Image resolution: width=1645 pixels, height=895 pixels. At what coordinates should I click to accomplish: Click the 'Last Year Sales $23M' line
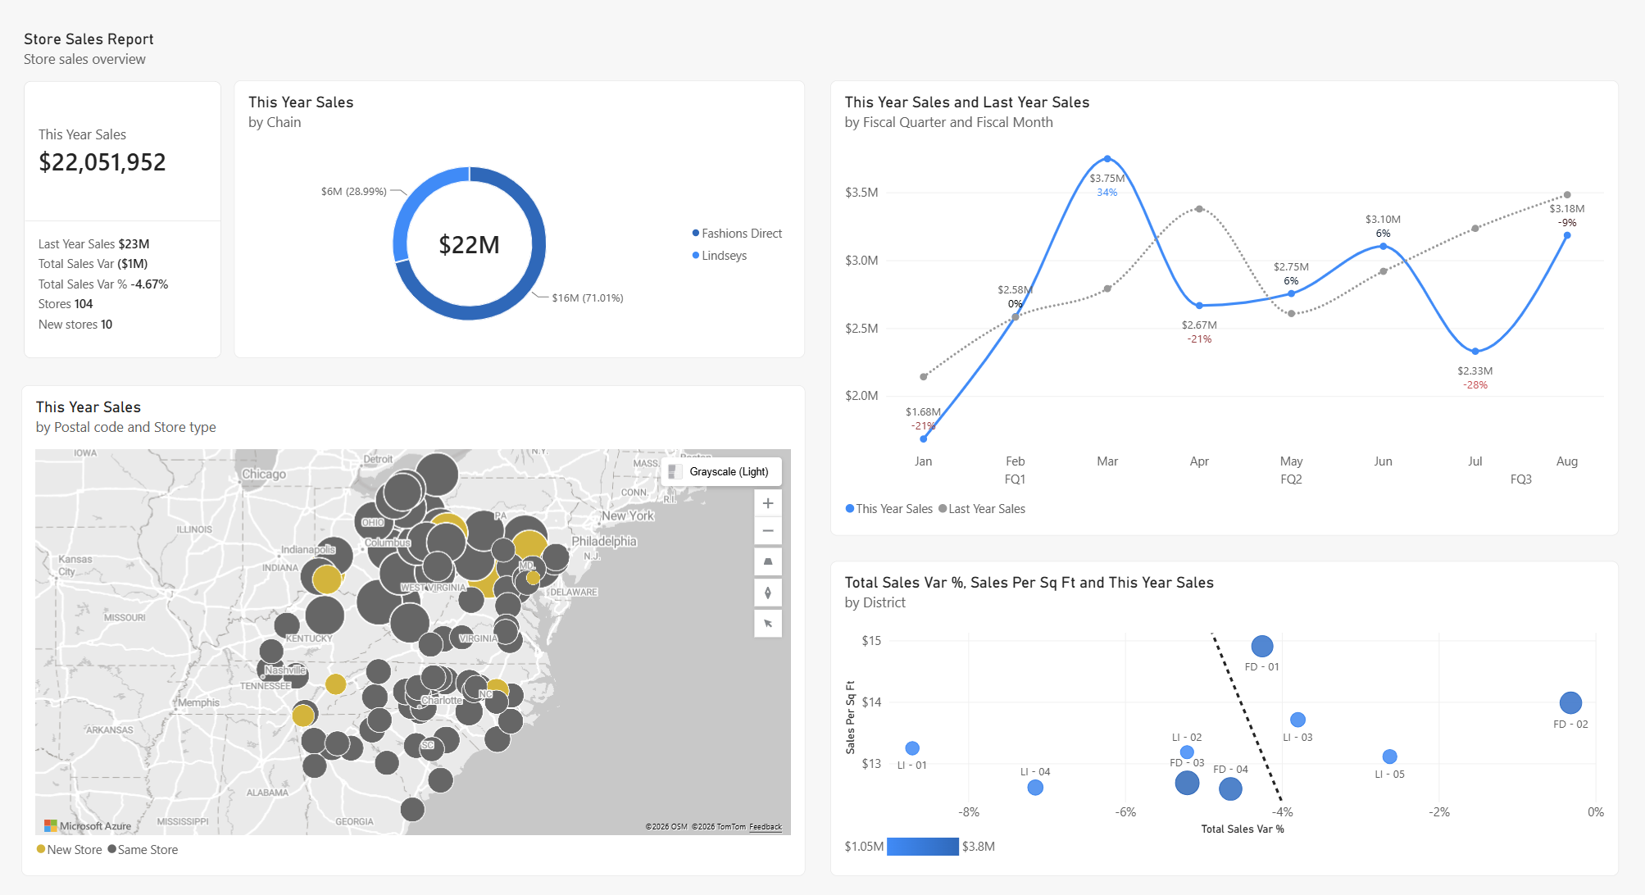tap(94, 244)
